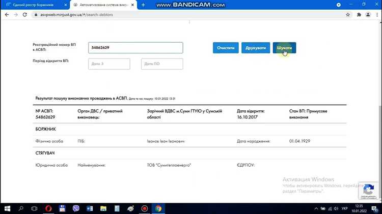The image size is (382, 214).
Task: Select the Автоматизована система tab
Action: click(x=102, y=5)
